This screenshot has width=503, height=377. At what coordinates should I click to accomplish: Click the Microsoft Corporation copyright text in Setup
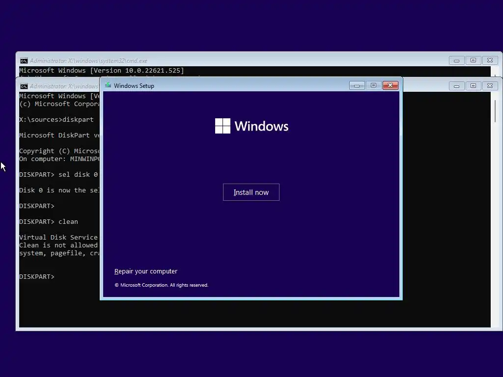coord(161,285)
